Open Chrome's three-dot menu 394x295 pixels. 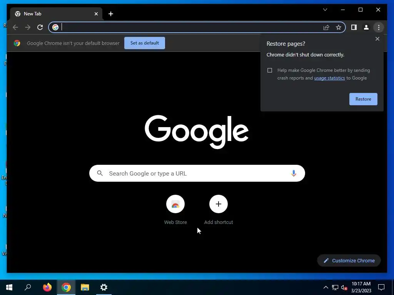379,27
